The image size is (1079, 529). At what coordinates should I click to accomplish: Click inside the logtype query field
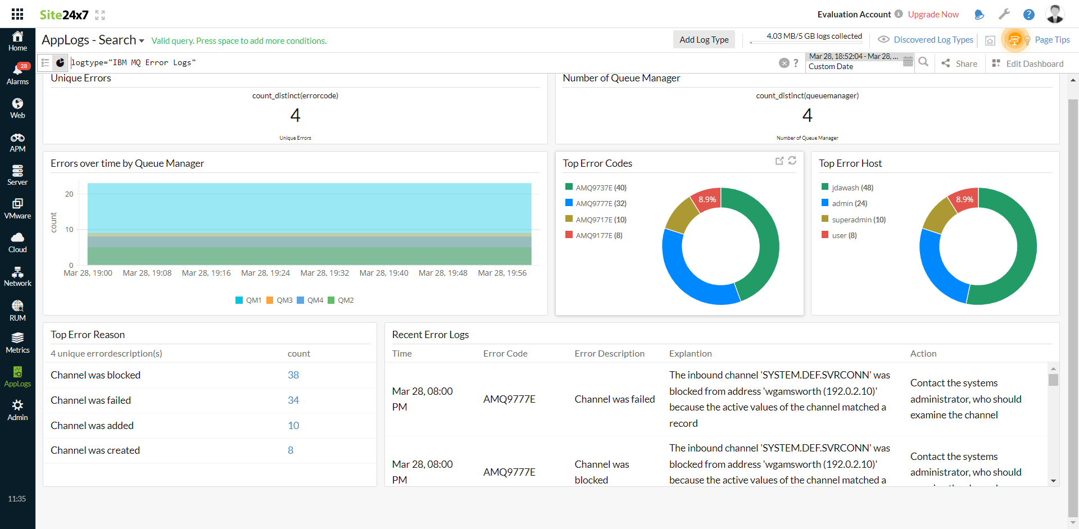click(x=169, y=62)
